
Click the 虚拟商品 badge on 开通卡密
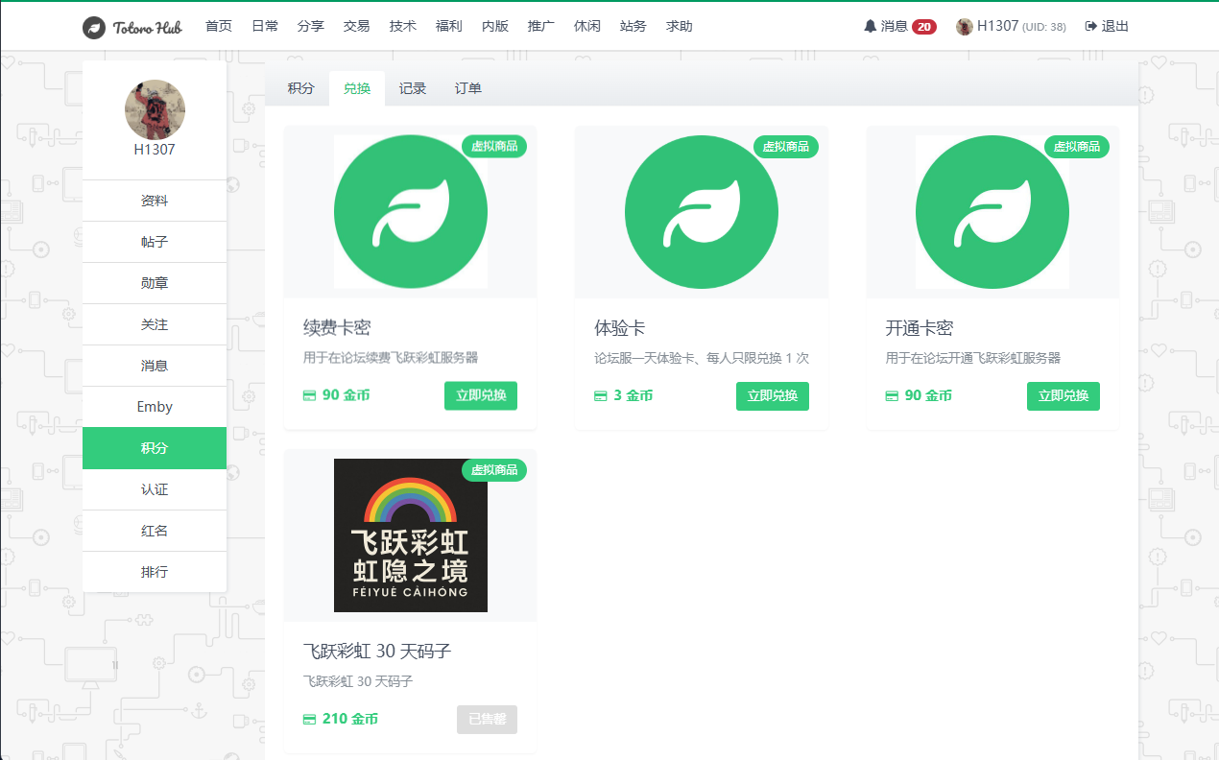[1077, 146]
